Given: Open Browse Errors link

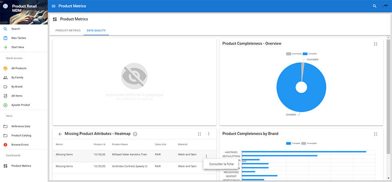Looking at the screenshot, I should pyautogui.click(x=20, y=145).
